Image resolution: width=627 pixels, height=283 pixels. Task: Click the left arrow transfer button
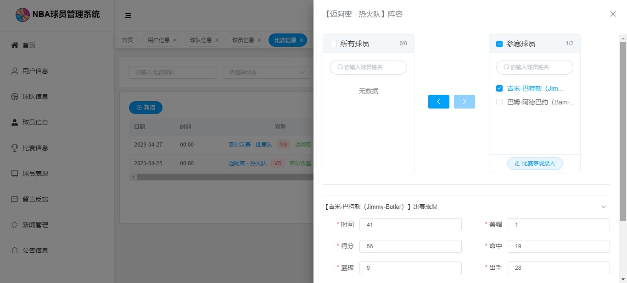(438, 102)
